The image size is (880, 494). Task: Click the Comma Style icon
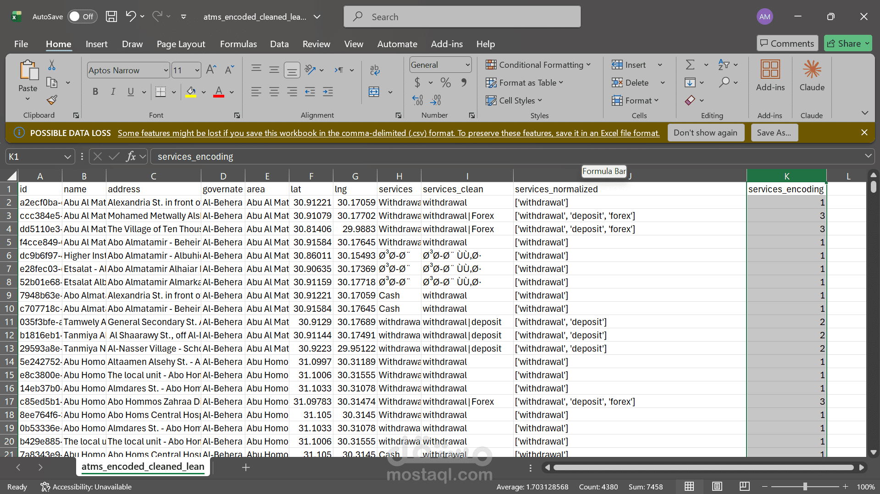click(464, 83)
